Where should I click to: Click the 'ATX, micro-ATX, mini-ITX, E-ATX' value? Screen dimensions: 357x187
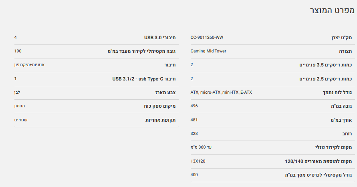point(221,92)
